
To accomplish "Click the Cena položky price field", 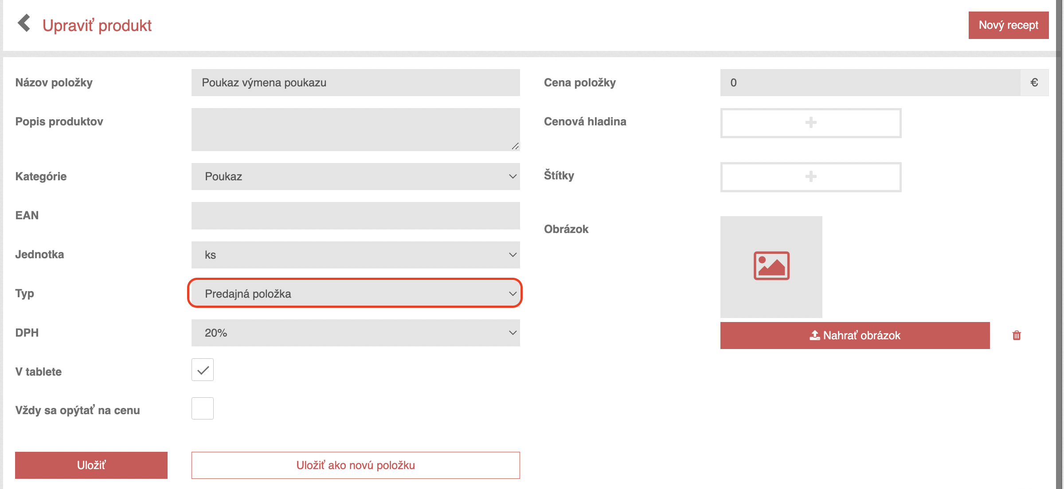I will [870, 82].
